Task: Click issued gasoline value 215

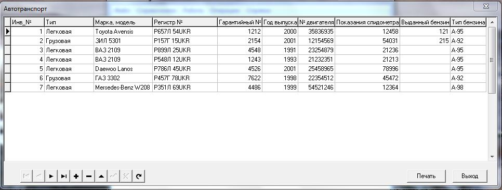Action: [x=425, y=41]
